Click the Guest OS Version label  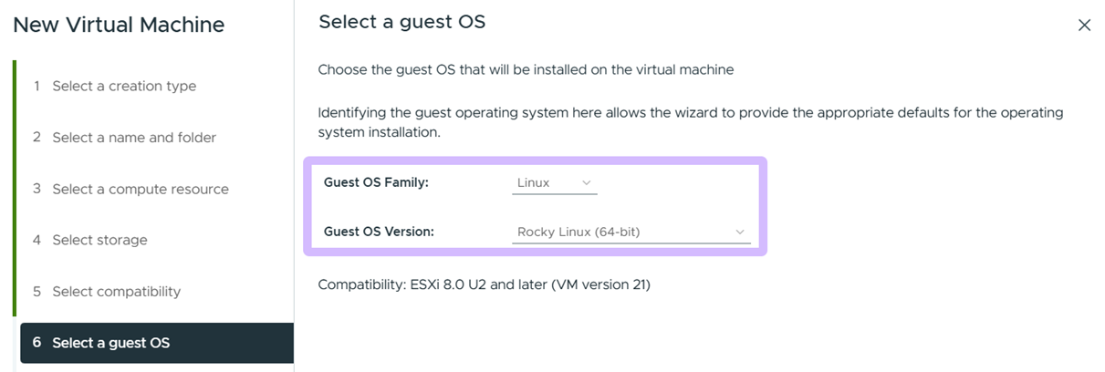point(379,232)
